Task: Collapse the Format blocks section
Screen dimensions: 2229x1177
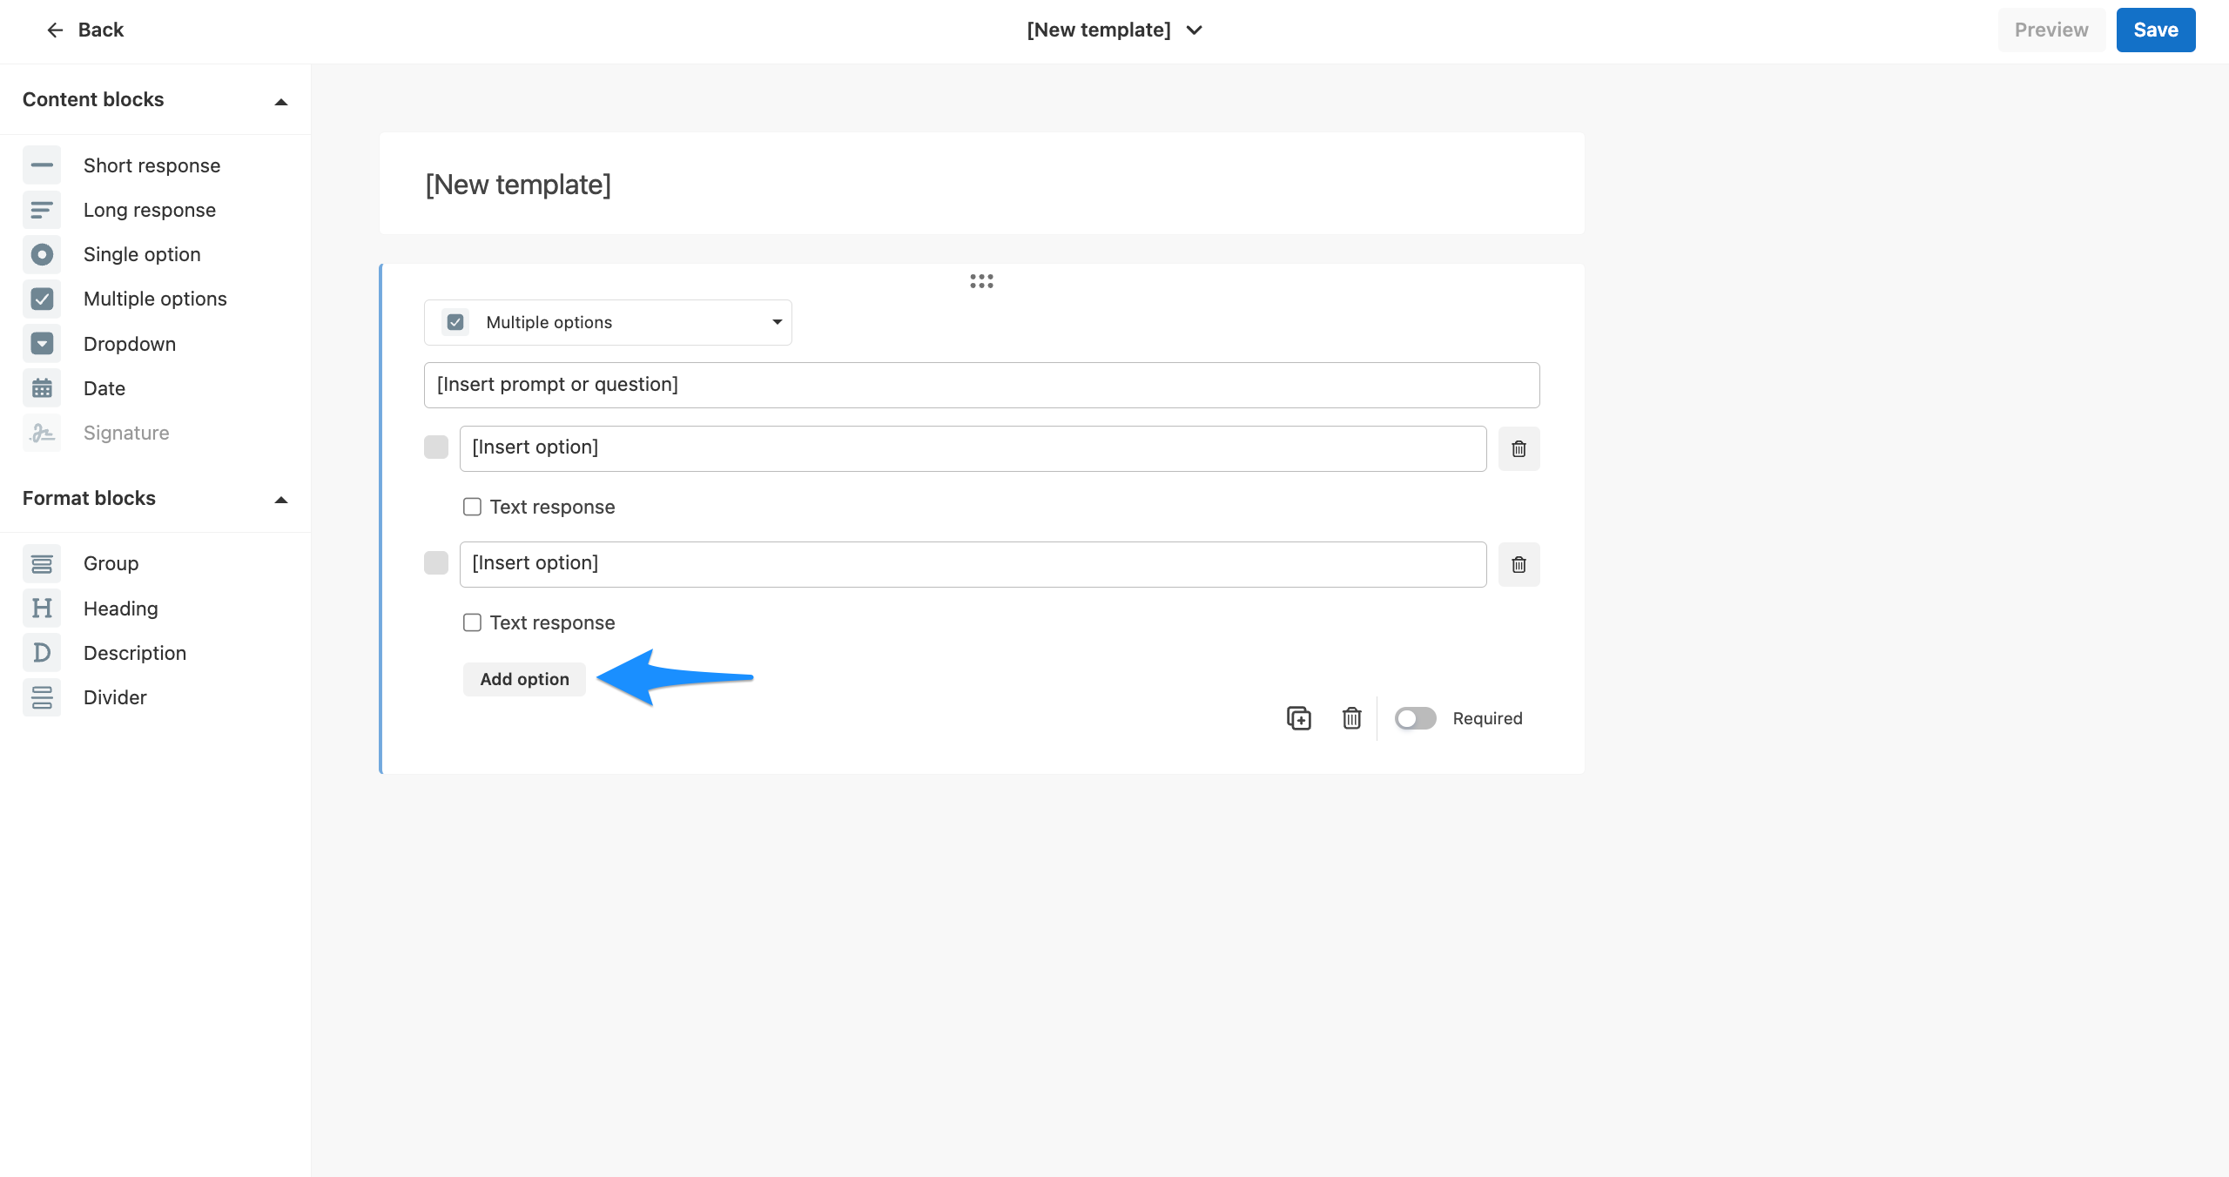Action: [x=280, y=499]
